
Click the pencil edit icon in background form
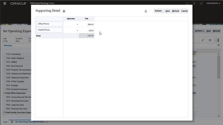coord(203,40)
